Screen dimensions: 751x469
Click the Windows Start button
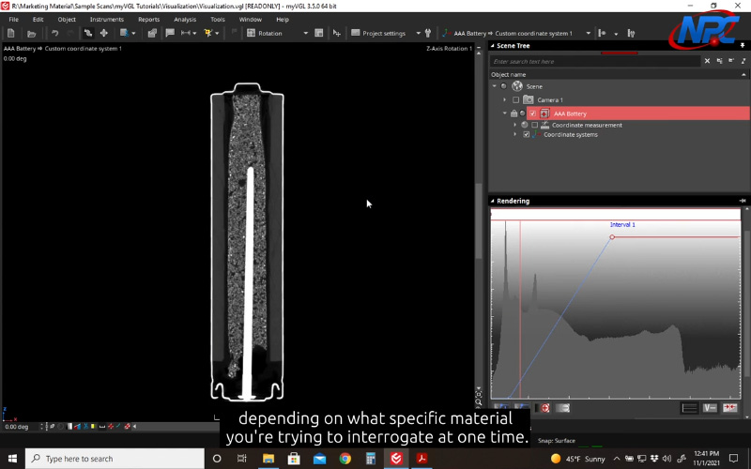coord(12,458)
